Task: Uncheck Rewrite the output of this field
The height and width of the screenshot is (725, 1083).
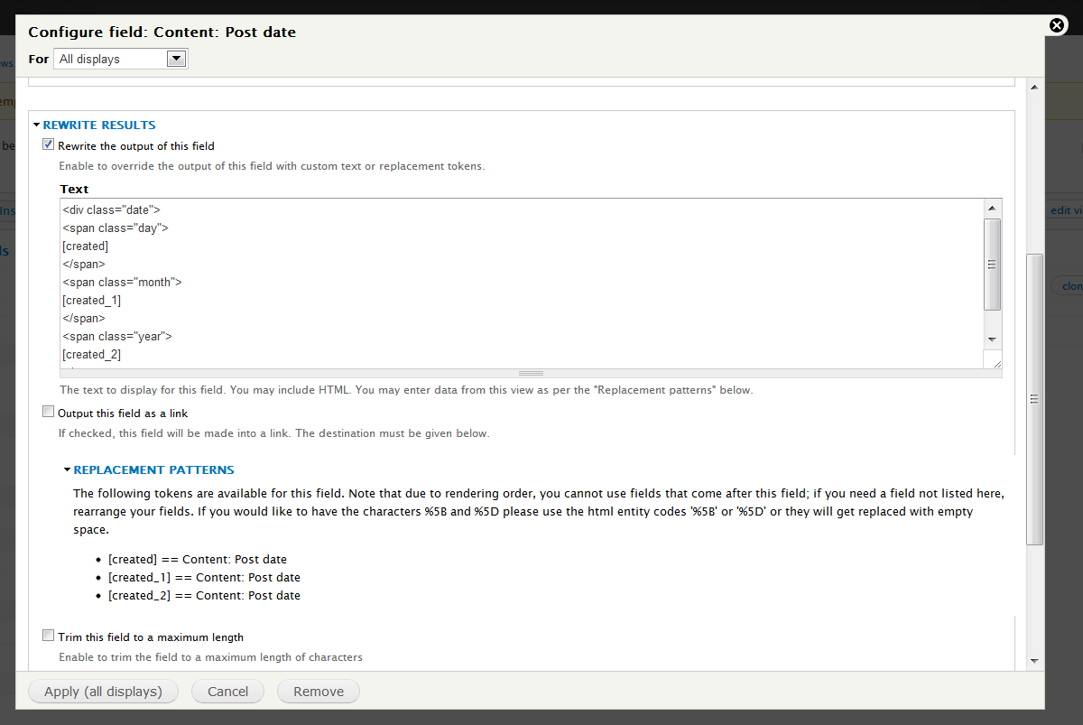Action: pyautogui.click(x=49, y=144)
